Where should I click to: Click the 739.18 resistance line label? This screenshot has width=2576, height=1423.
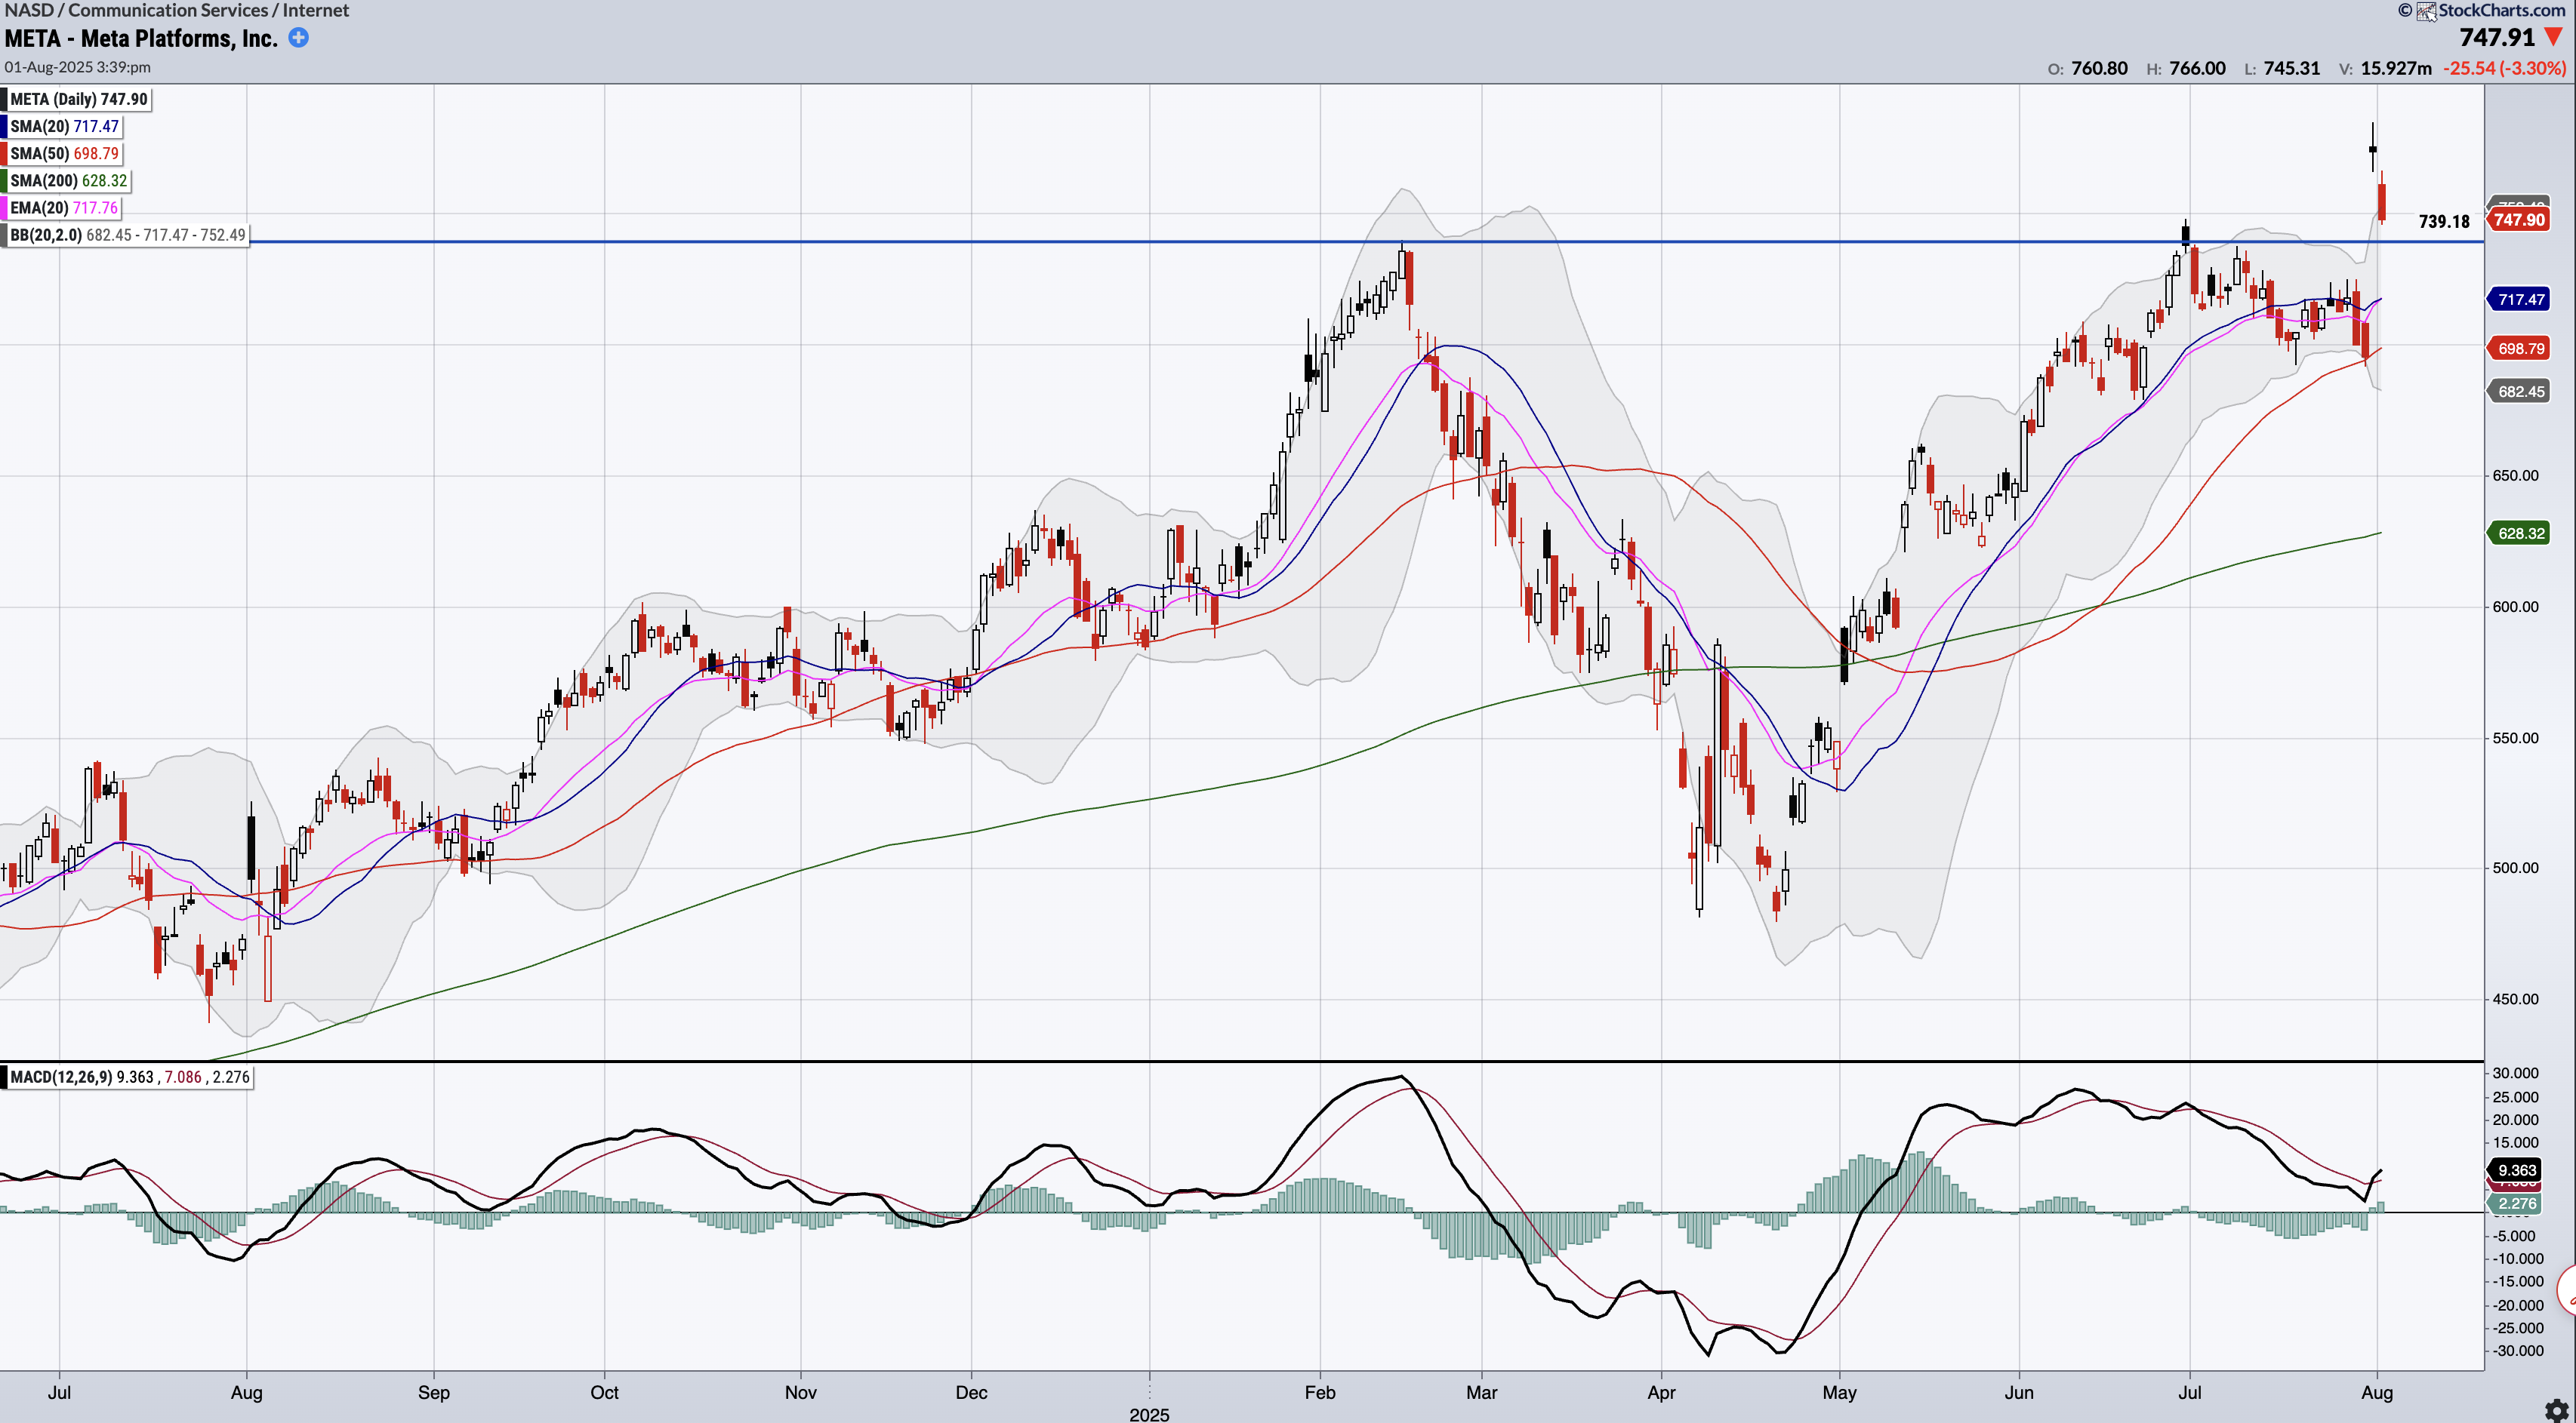point(2444,222)
